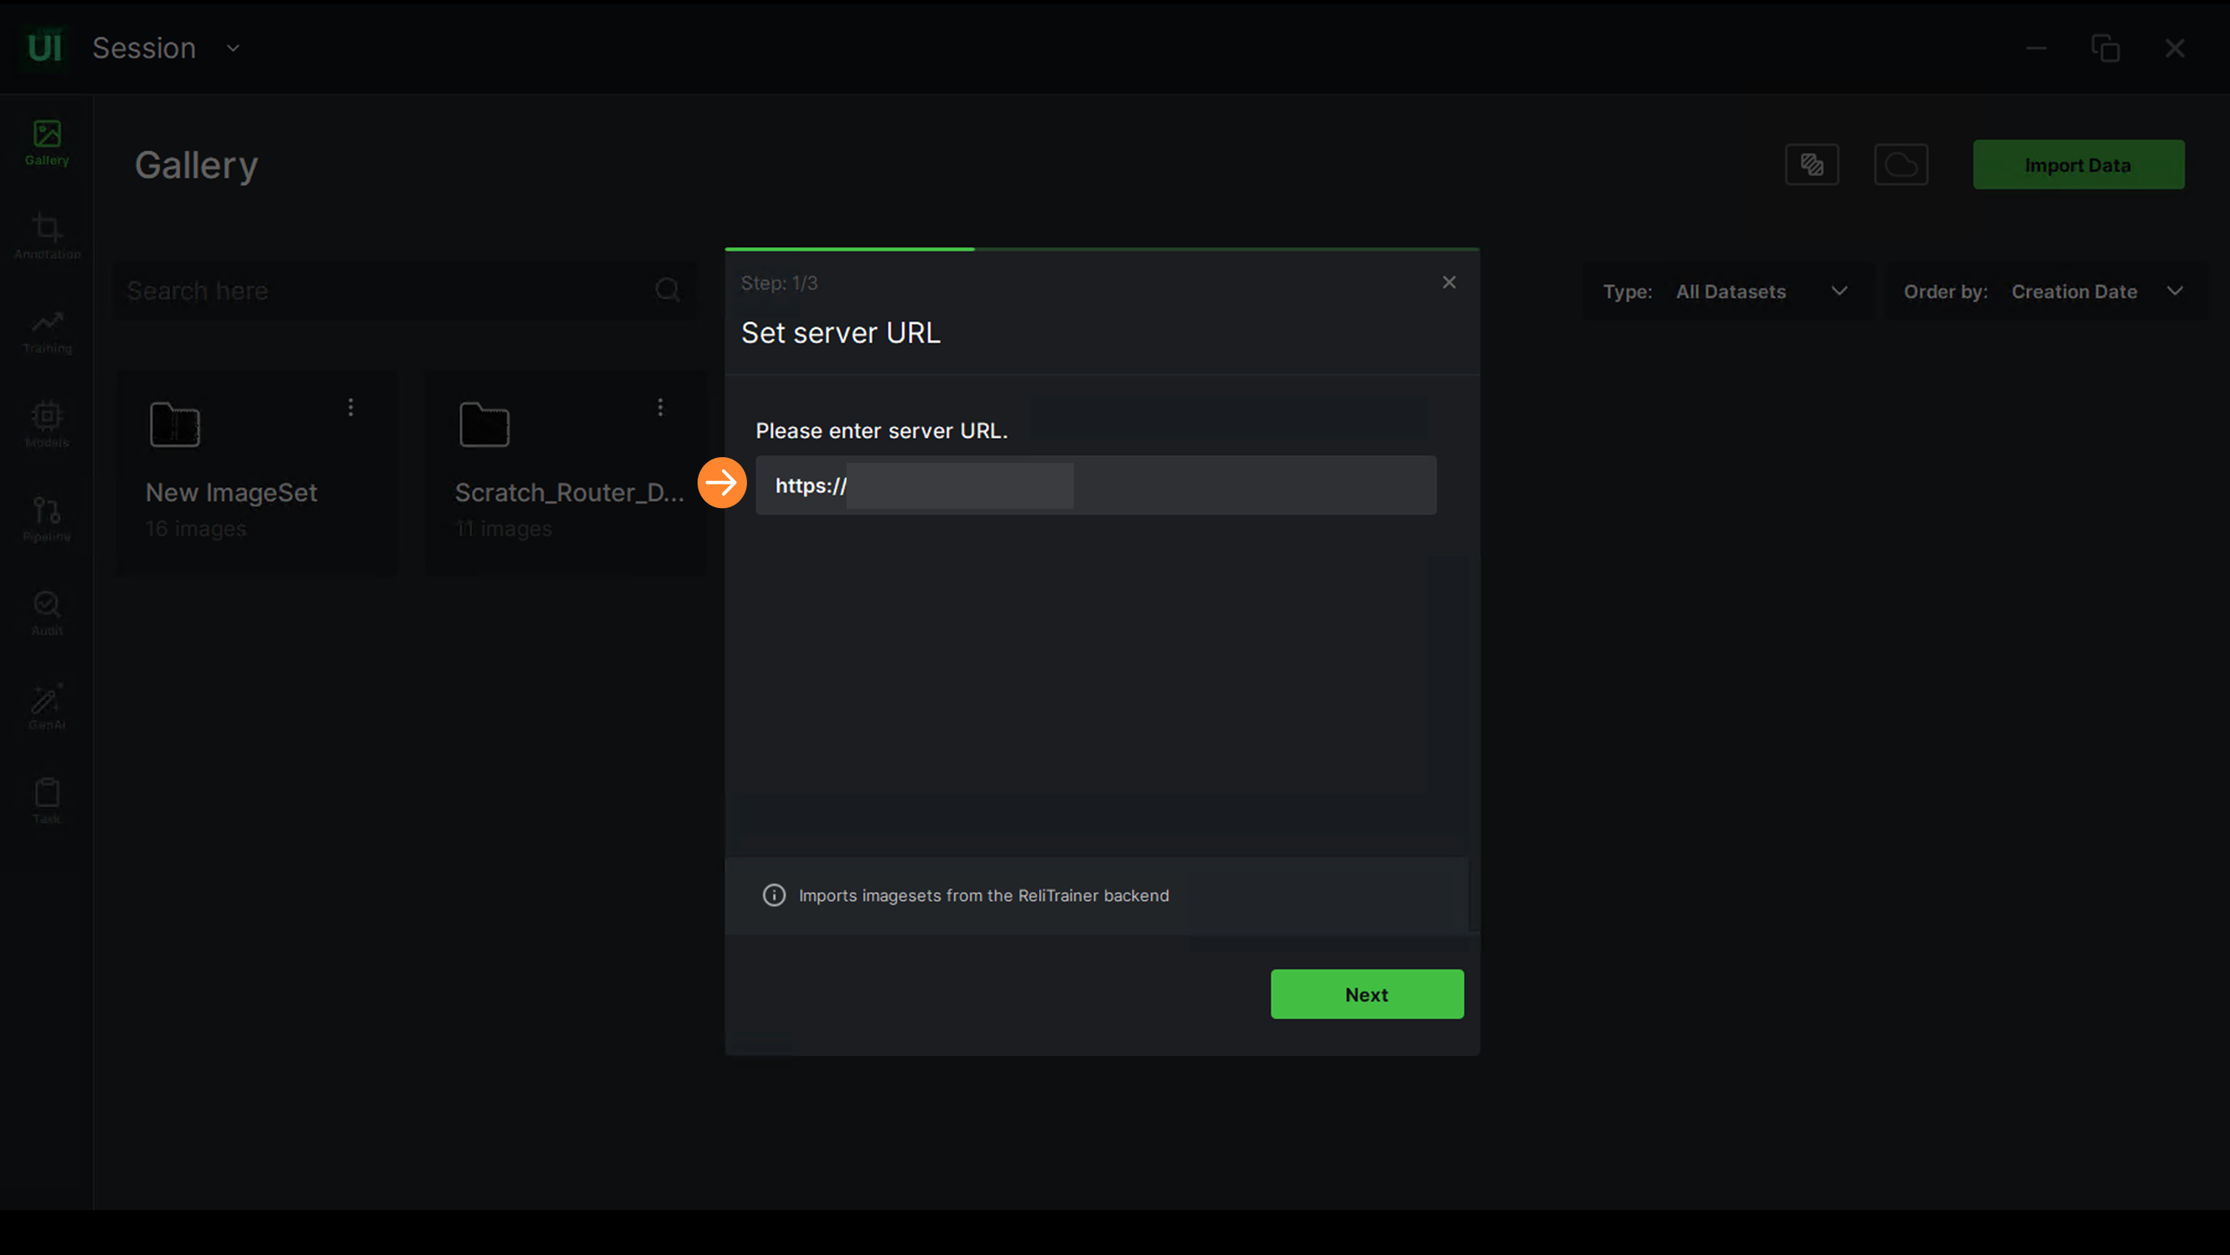Open Scratch_Router_D three-dot menu
Image resolution: width=2230 pixels, height=1255 pixels.
pos(660,407)
